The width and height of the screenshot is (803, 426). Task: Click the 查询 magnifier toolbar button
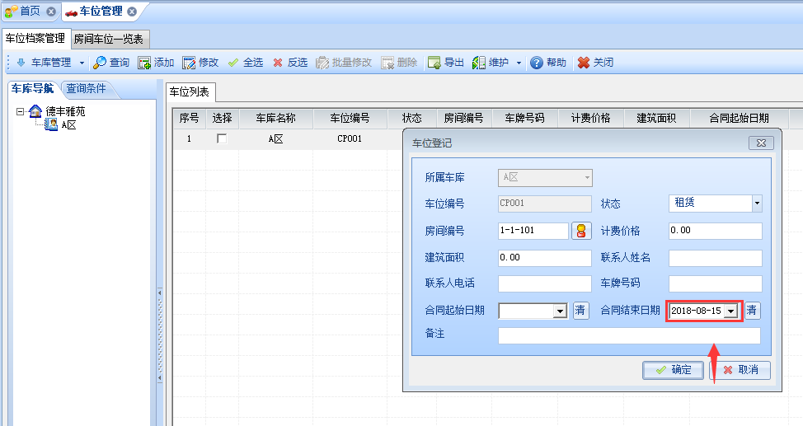point(111,63)
